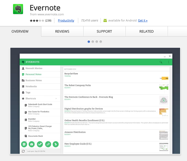Click the elephant logo beside EVERNOTE
Viewport: 187px width, 161px height.
23,62
